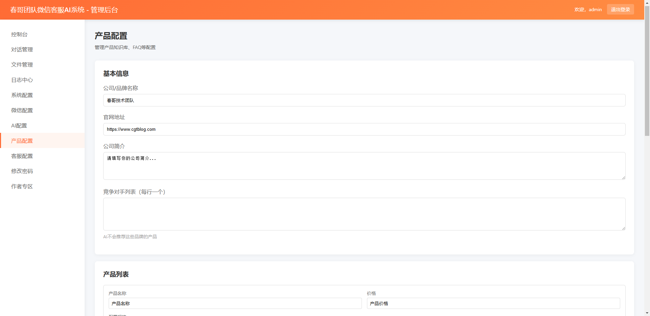Click into the 官网地址 URL field
This screenshot has height=316, width=650.
[364, 129]
